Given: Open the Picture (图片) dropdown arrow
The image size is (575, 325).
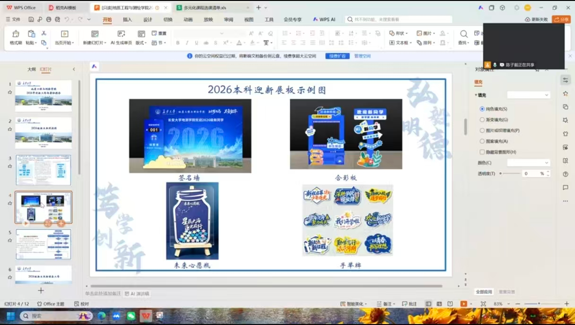Looking at the screenshot, I should tap(434, 34).
